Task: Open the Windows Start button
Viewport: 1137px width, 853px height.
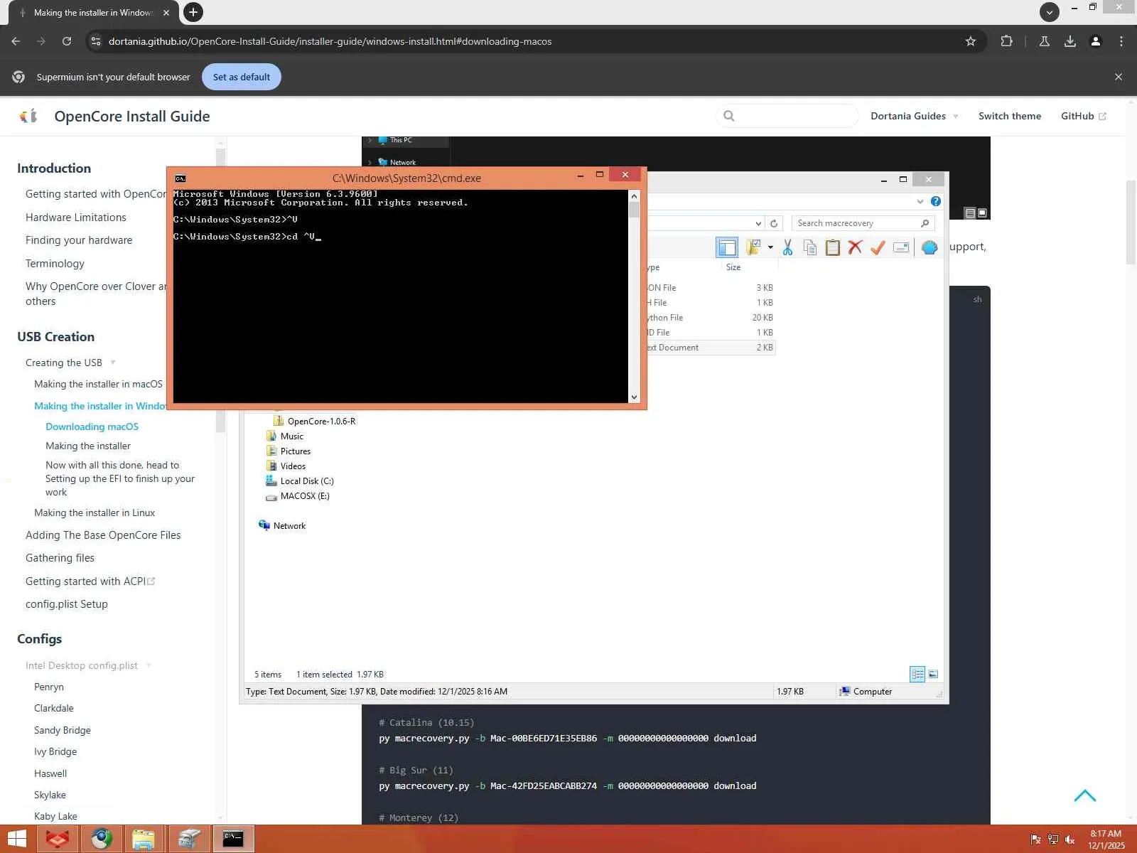Action: (17, 839)
